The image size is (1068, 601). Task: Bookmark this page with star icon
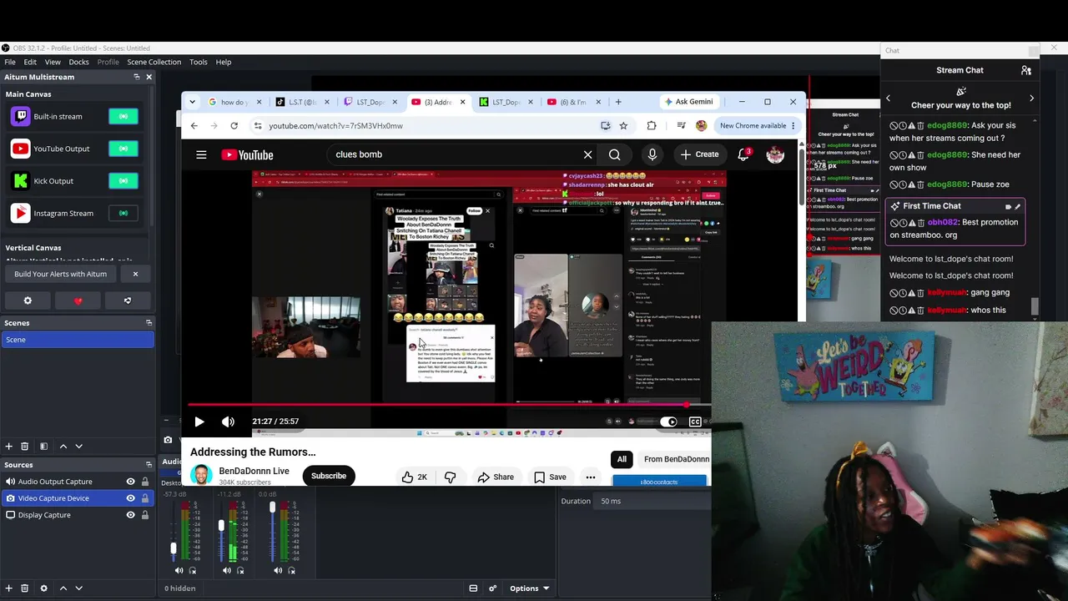coord(623,126)
